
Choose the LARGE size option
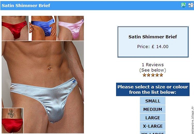coord(153,118)
